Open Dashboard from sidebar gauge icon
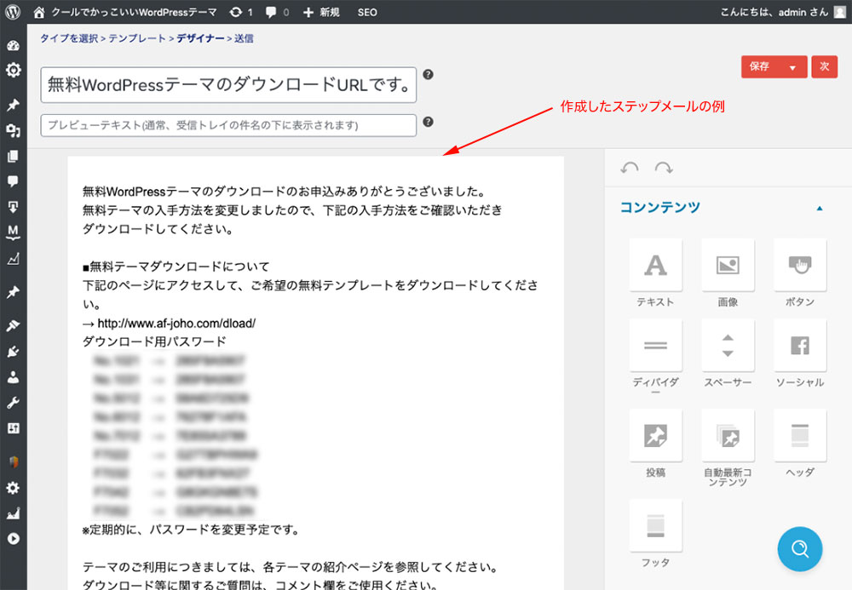The image size is (852, 590). pyautogui.click(x=13, y=46)
